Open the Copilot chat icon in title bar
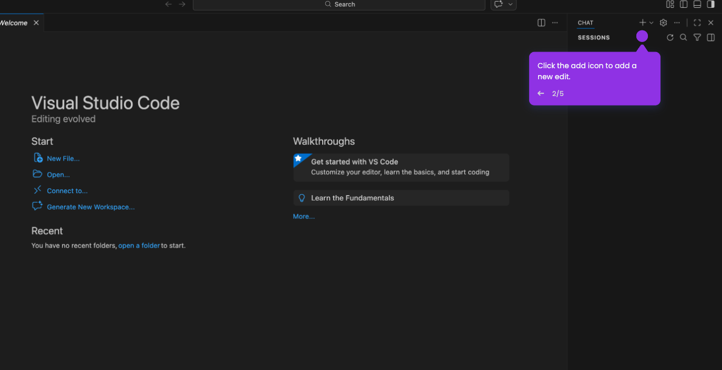The image size is (722, 370). [499, 4]
